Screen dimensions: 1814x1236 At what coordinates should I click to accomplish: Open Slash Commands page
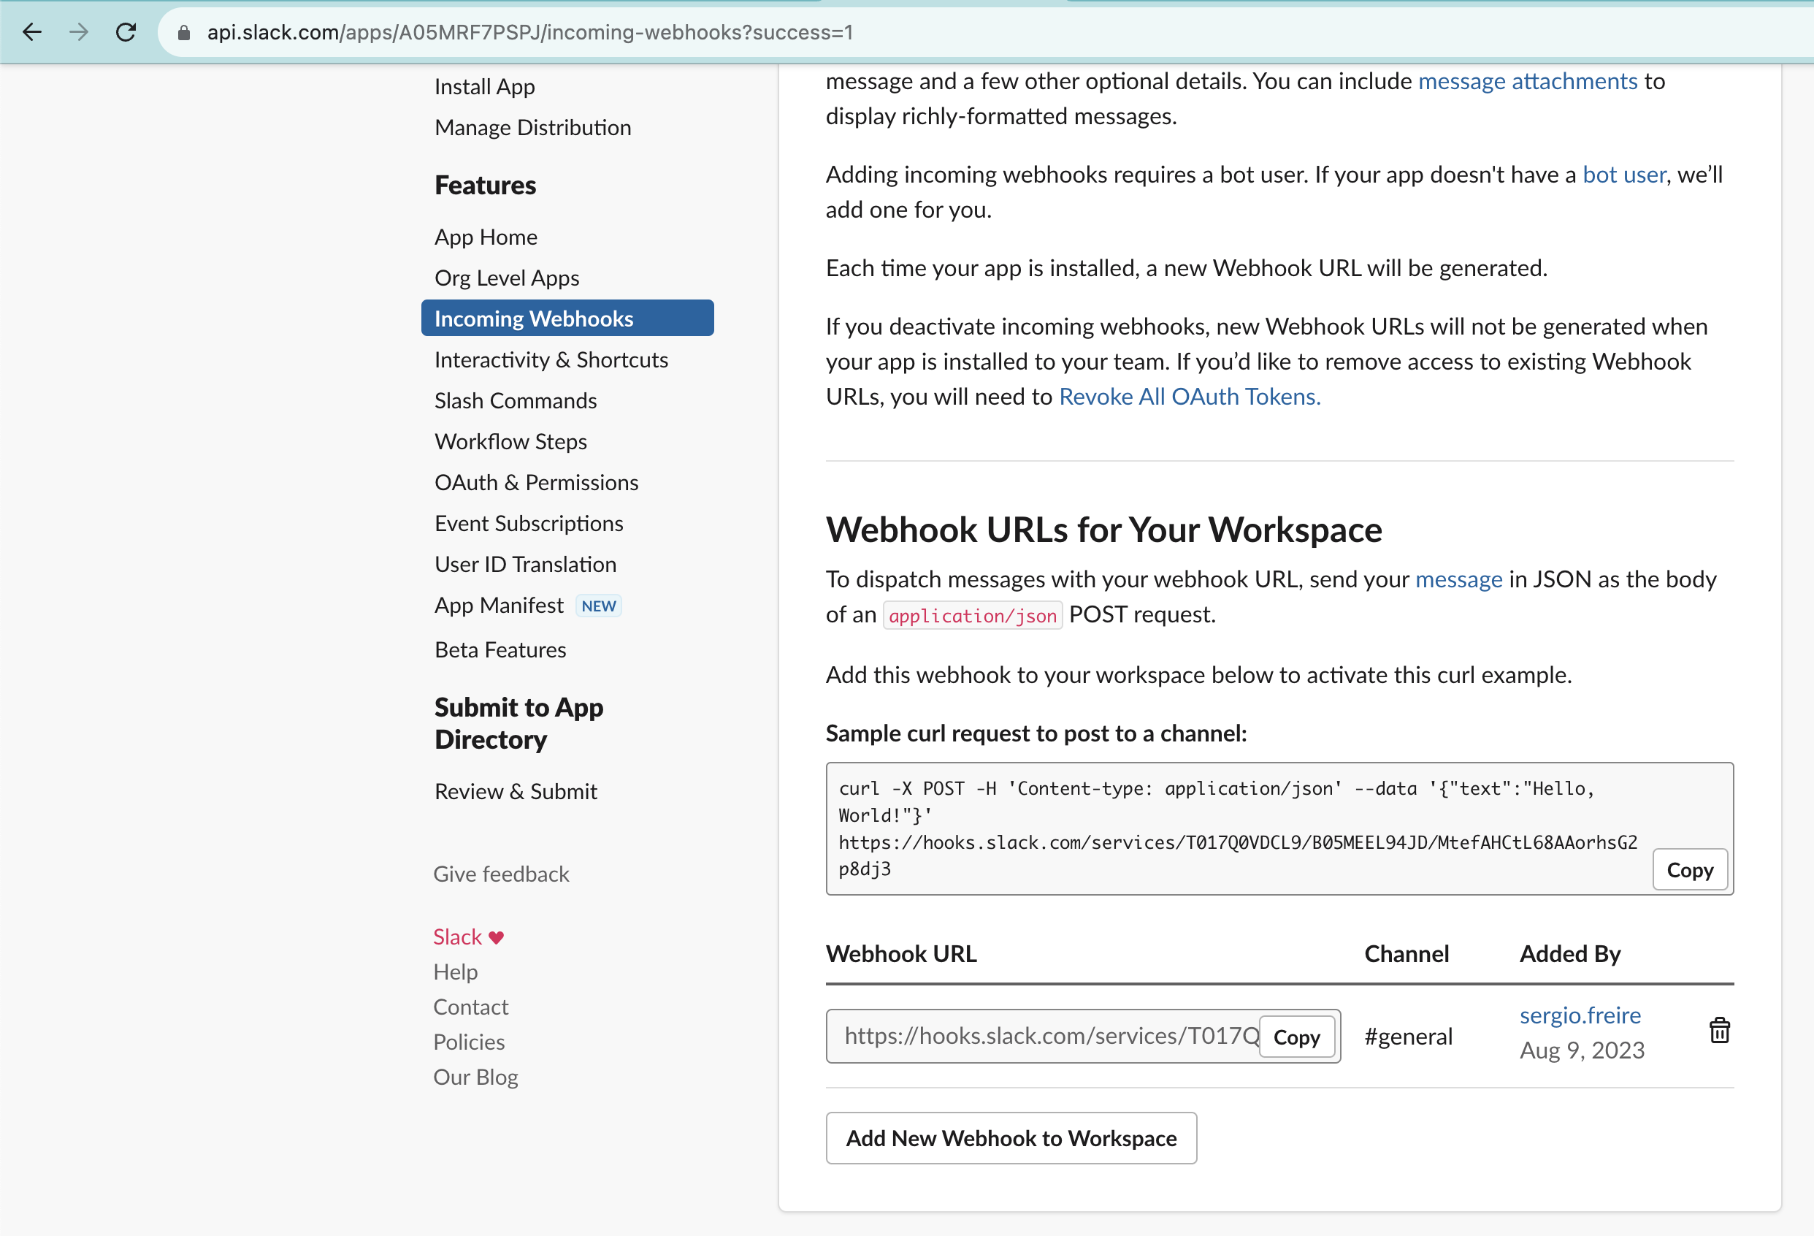pyautogui.click(x=515, y=400)
